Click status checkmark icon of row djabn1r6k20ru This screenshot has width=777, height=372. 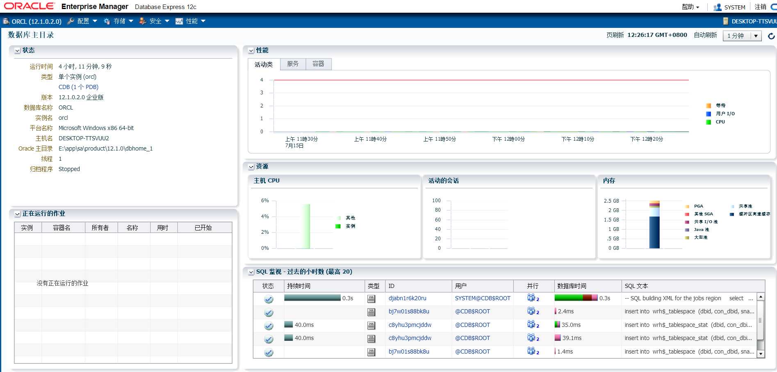pos(269,299)
